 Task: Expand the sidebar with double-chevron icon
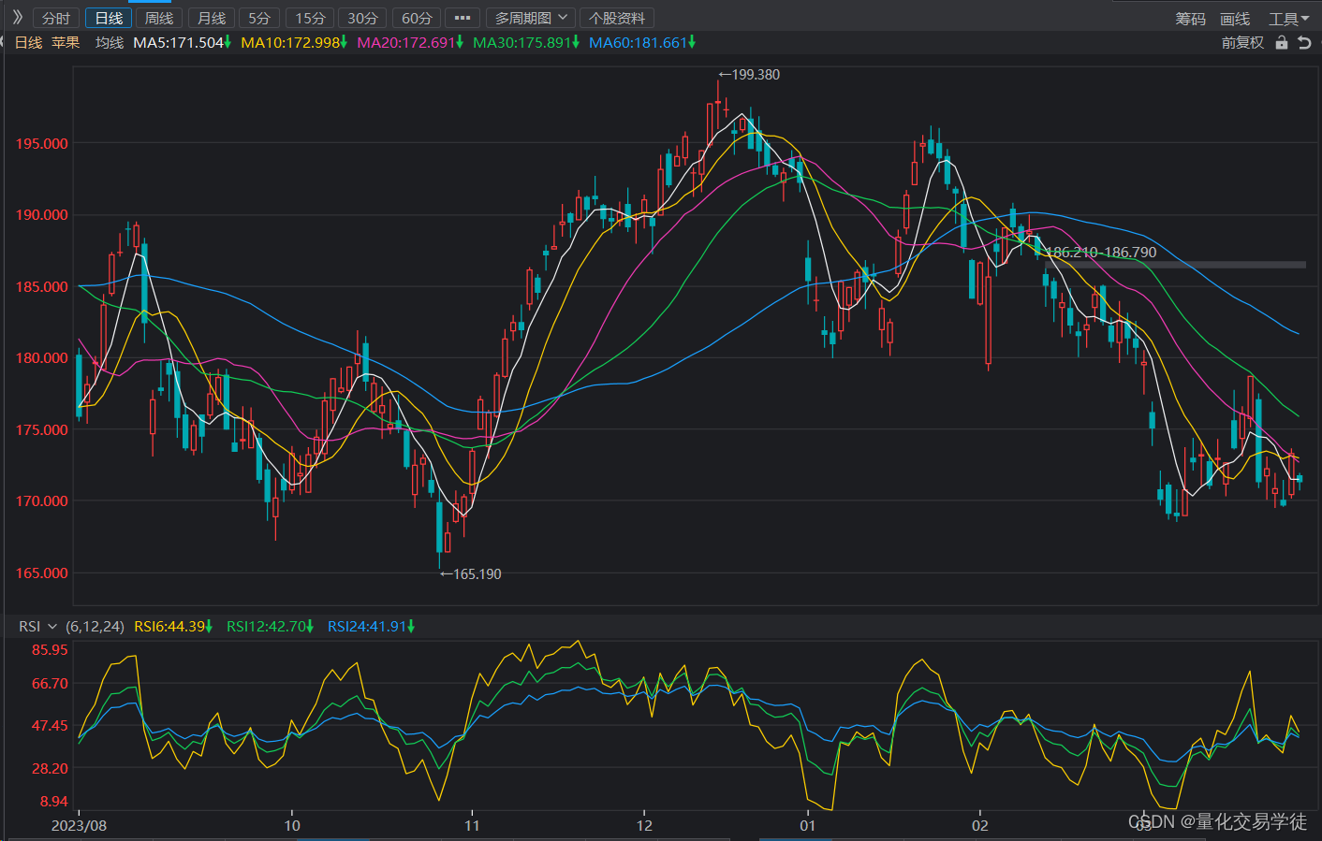[x=17, y=17]
